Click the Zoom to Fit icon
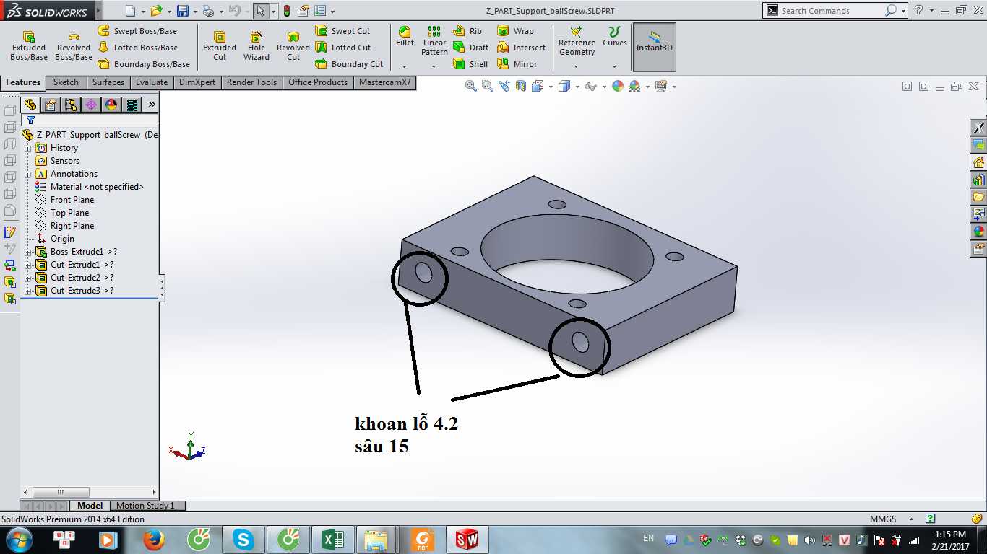987x554 pixels. pos(471,86)
